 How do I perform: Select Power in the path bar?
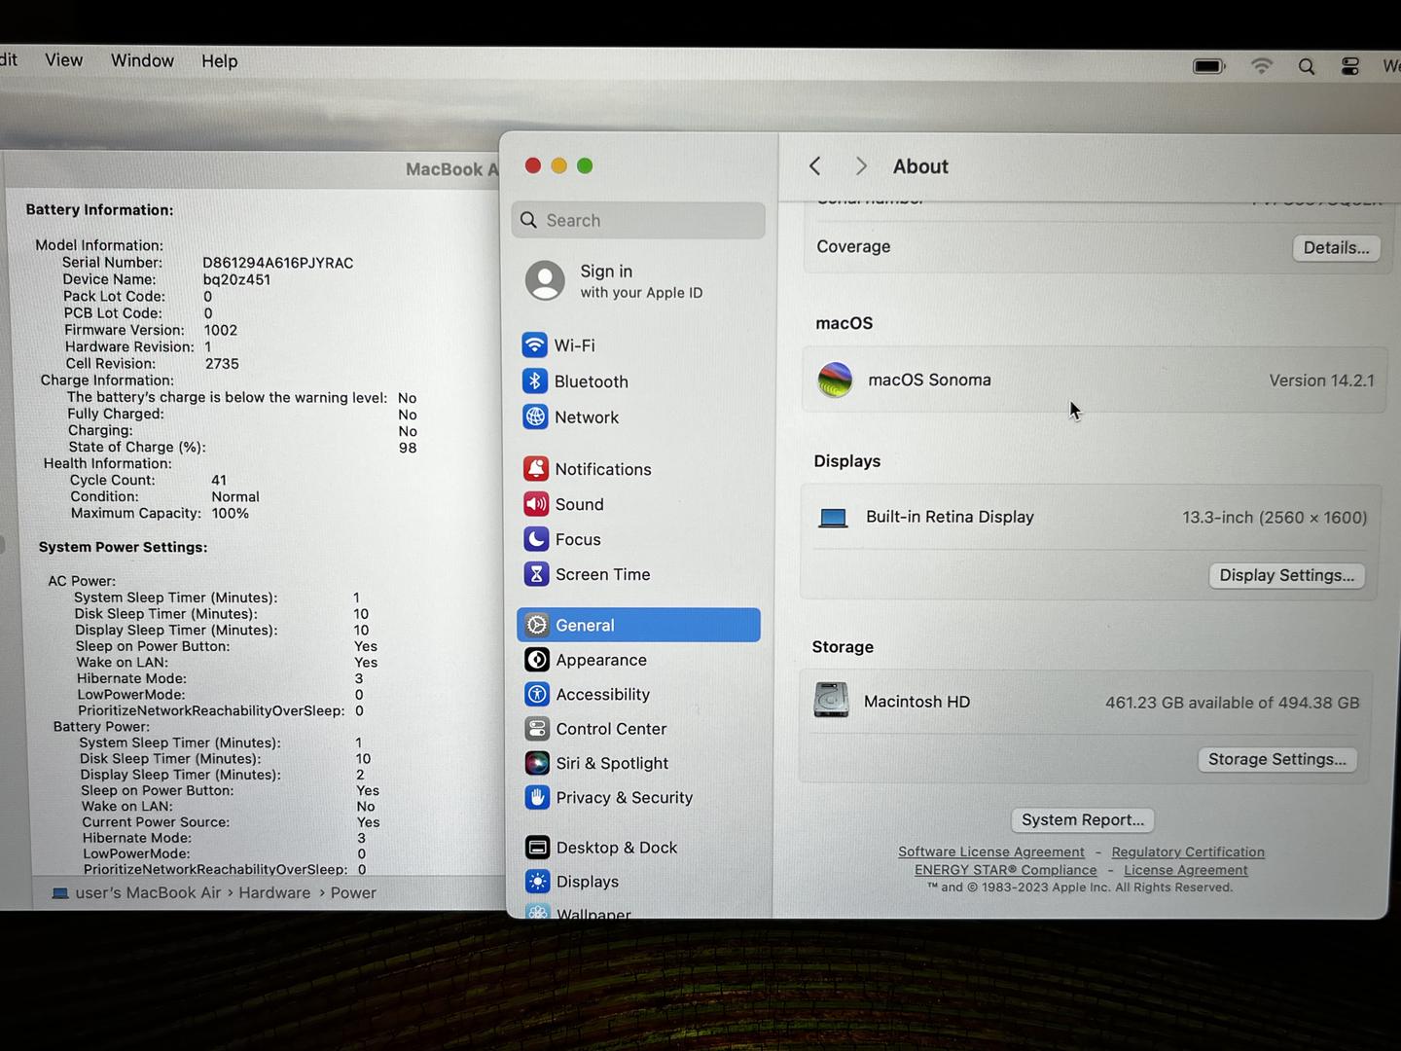click(353, 892)
